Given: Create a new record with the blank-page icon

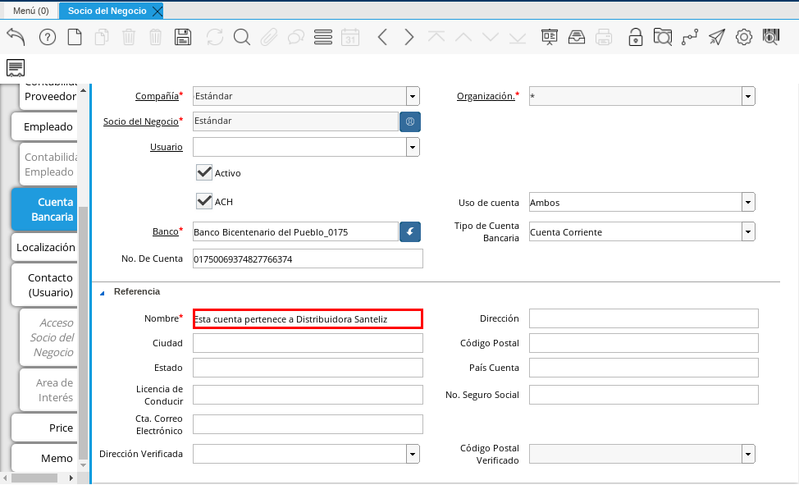Looking at the screenshot, I should pyautogui.click(x=75, y=37).
